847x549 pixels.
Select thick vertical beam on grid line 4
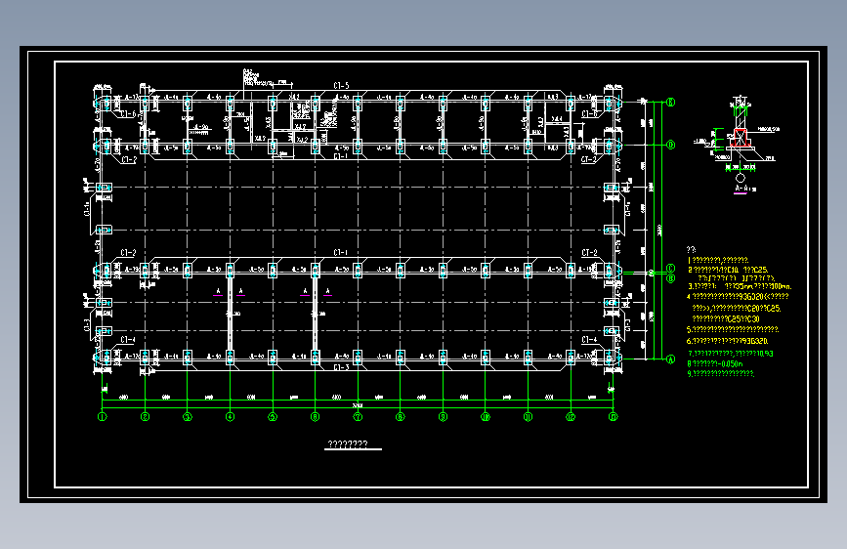(x=231, y=314)
